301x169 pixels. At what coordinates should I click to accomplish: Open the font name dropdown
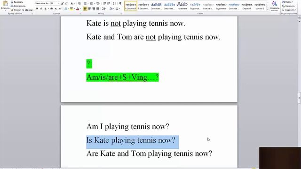(x=49, y=3)
